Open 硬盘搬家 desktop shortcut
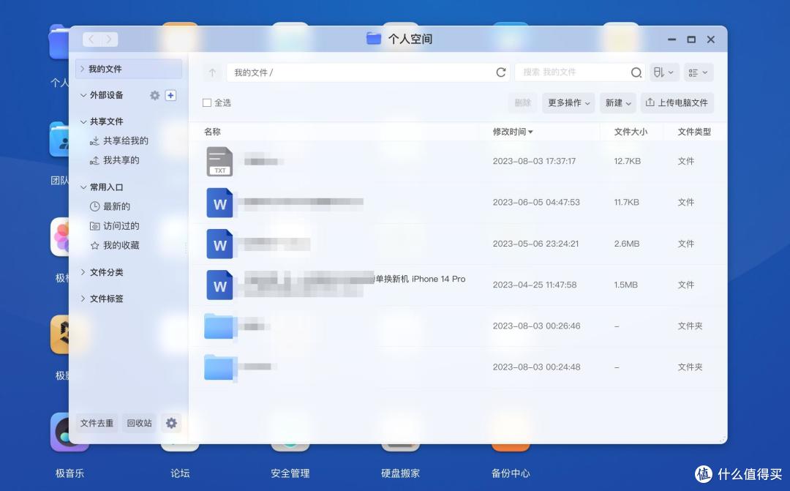 point(401,473)
